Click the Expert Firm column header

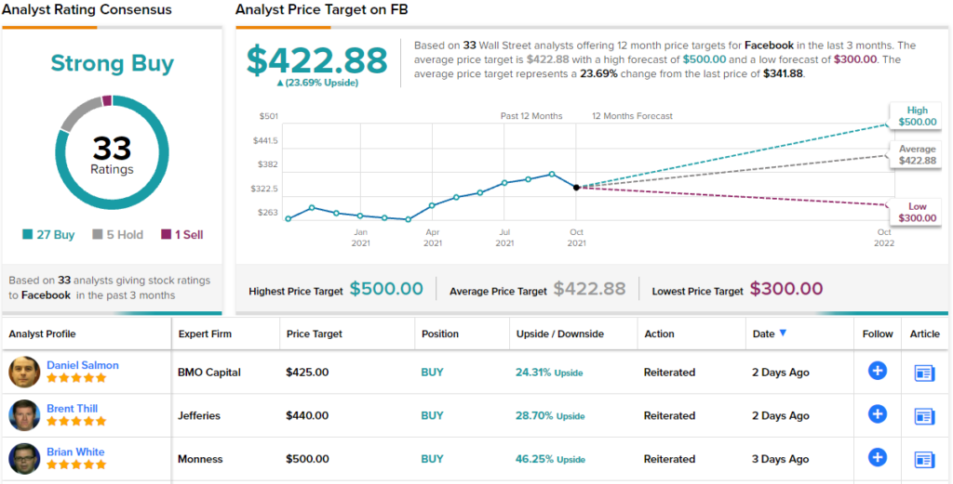point(204,334)
